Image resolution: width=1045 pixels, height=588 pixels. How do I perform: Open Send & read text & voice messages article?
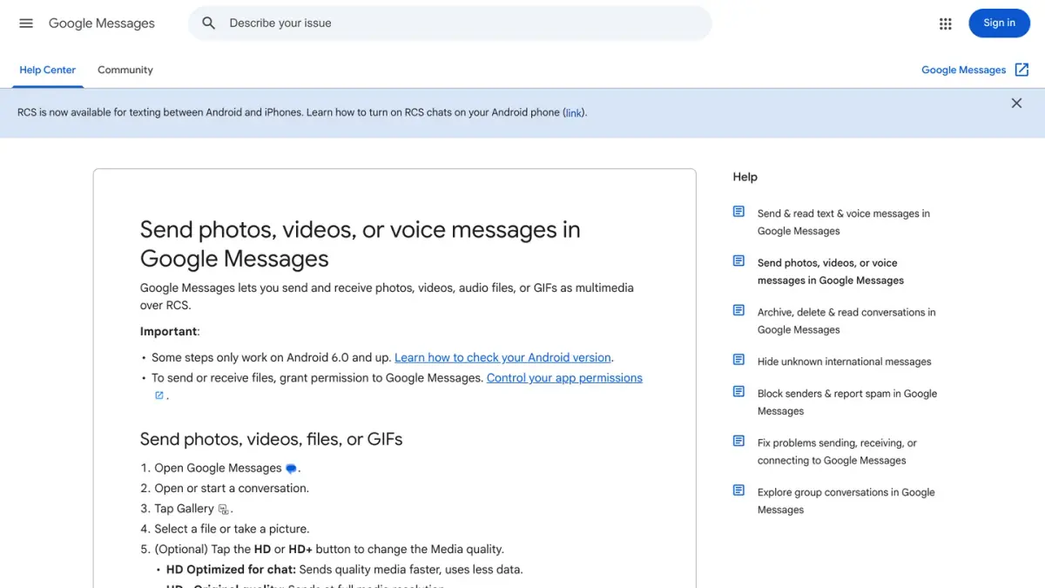pyautogui.click(x=844, y=222)
